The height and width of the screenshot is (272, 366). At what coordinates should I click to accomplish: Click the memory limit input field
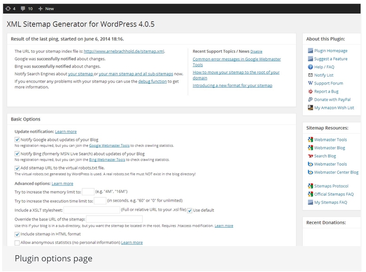point(88,192)
